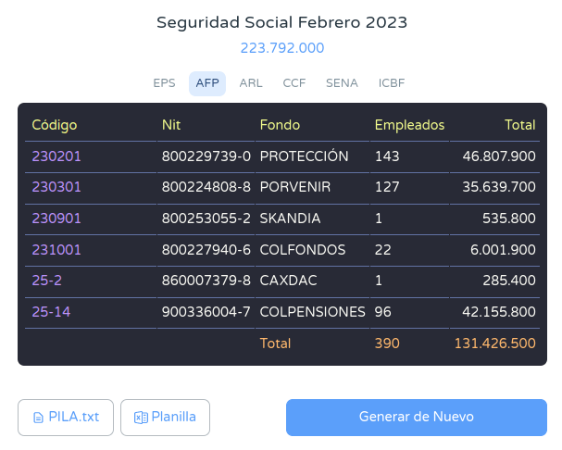Click the total amount 223.792.000
The width and height of the screenshot is (562, 450).
click(282, 48)
